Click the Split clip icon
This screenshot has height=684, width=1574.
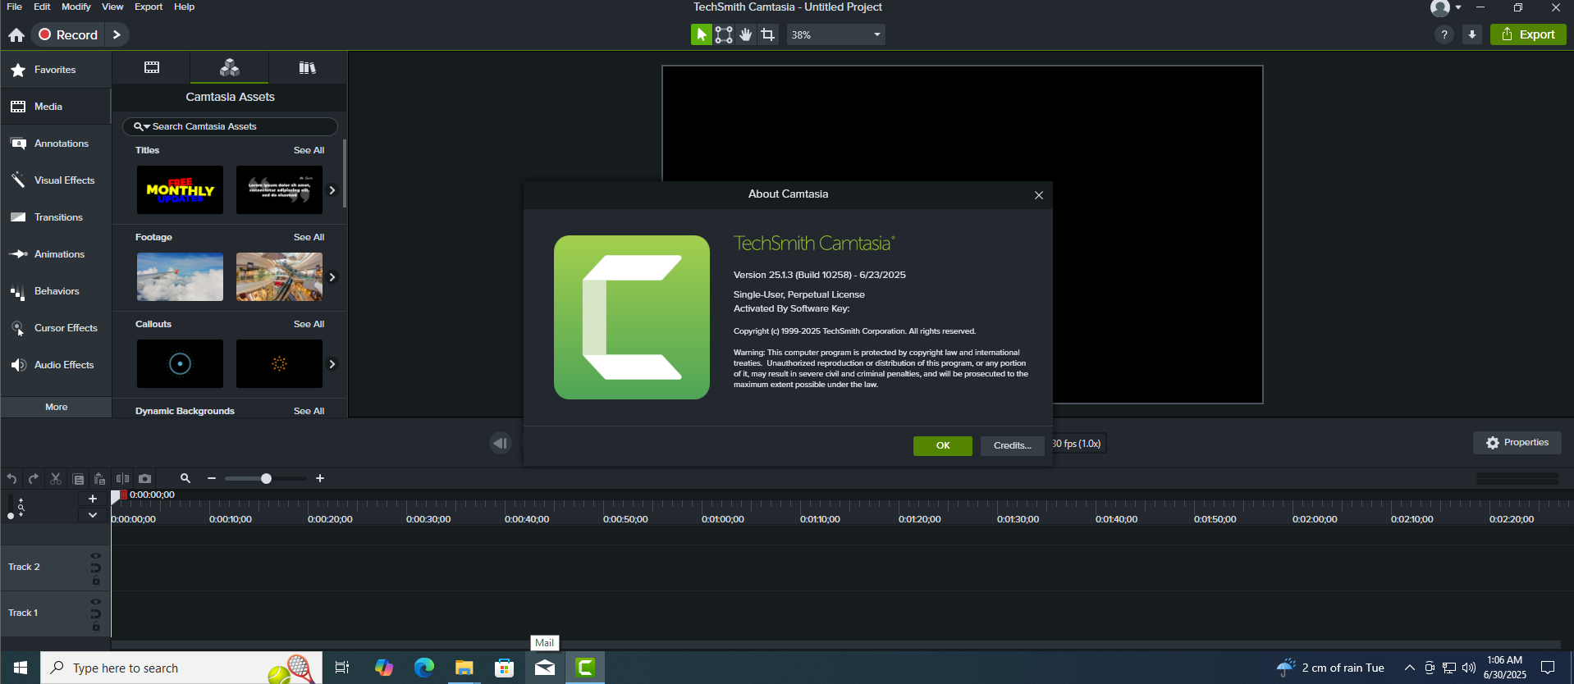coord(122,478)
